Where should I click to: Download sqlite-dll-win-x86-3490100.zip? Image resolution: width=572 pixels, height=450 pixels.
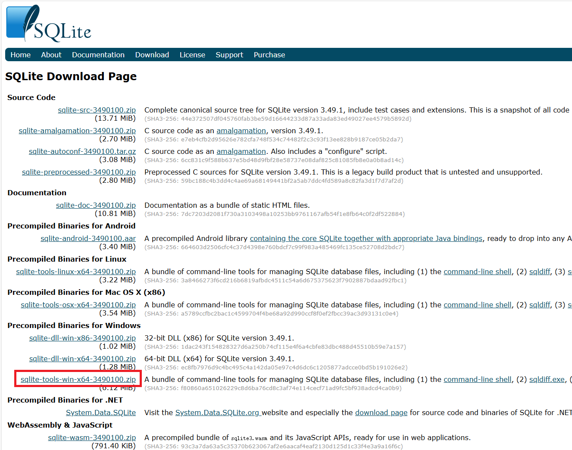tap(82, 338)
